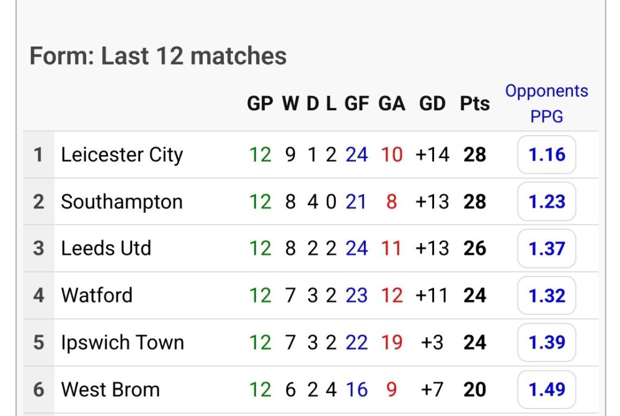Open Watford's 1.32 opponents PPG button
The width and height of the screenshot is (620, 416).
tap(546, 296)
